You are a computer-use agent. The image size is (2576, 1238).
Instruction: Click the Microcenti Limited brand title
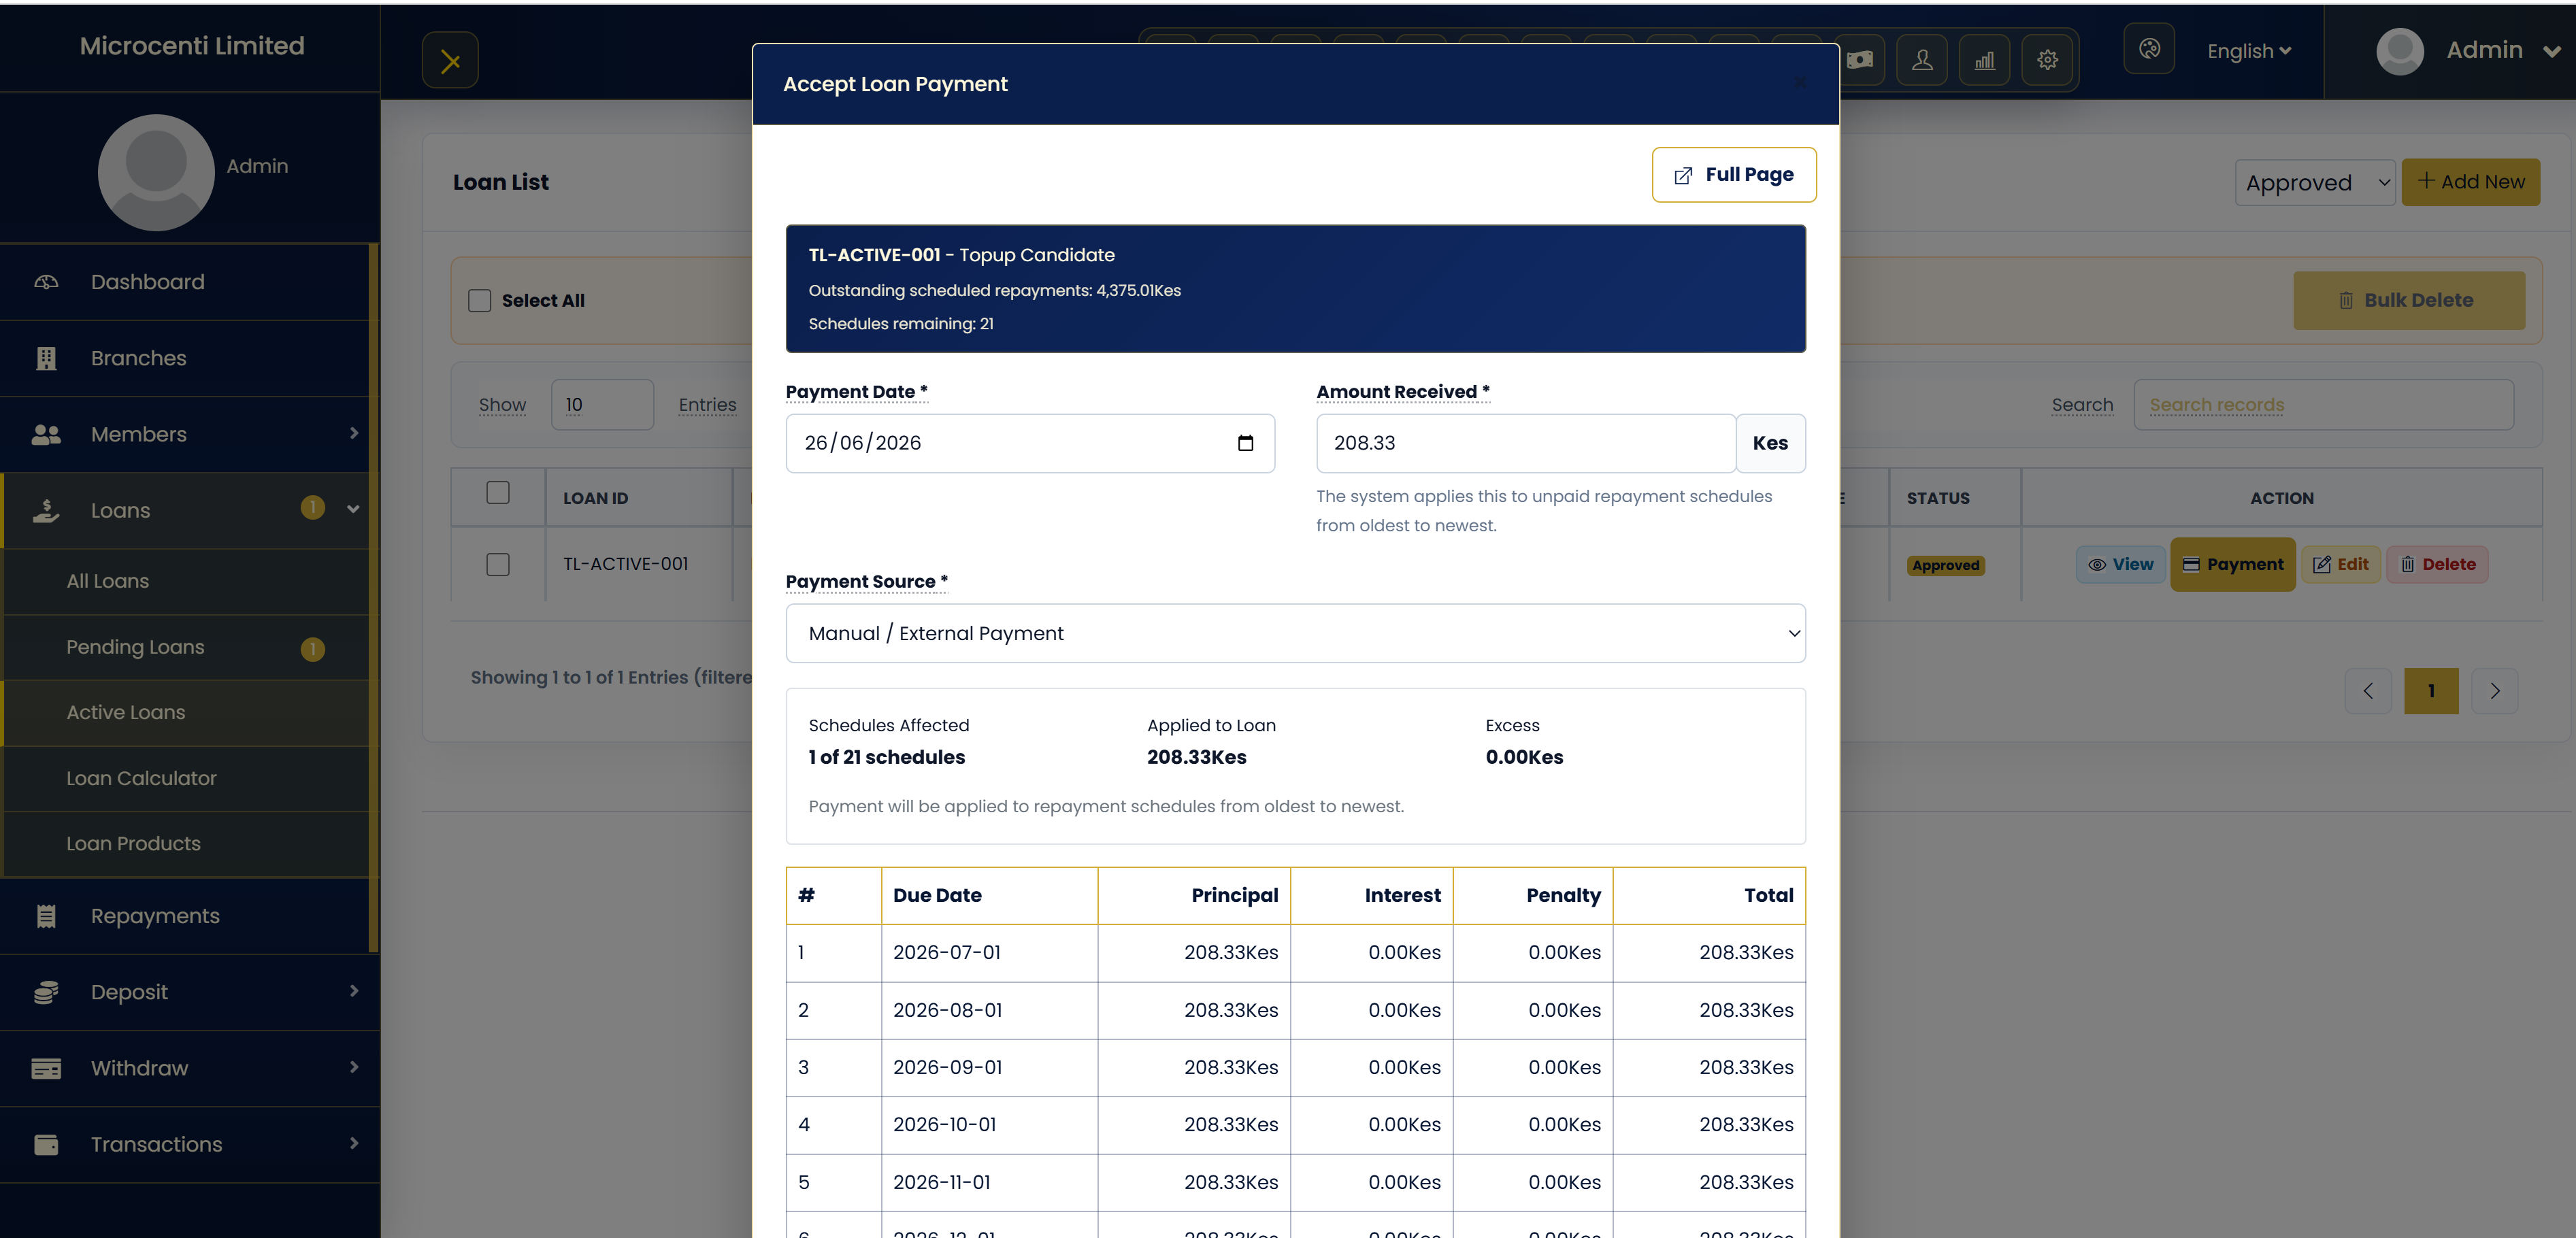click(x=192, y=46)
